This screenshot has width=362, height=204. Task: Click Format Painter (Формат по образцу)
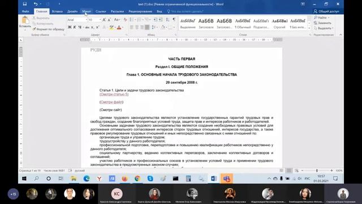(x=49, y=29)
